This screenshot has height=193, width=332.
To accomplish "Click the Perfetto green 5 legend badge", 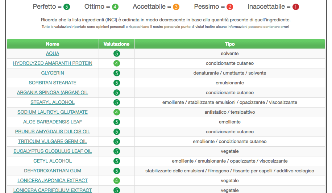I will coord(67,7).
